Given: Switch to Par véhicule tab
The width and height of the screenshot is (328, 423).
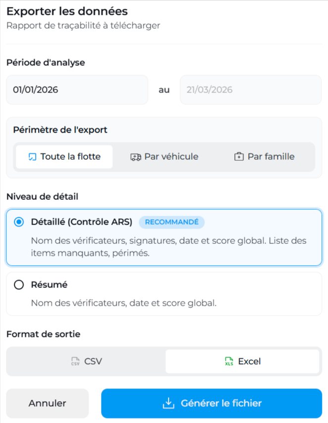Looking at the screenshot, I should (x=164, y=157).
